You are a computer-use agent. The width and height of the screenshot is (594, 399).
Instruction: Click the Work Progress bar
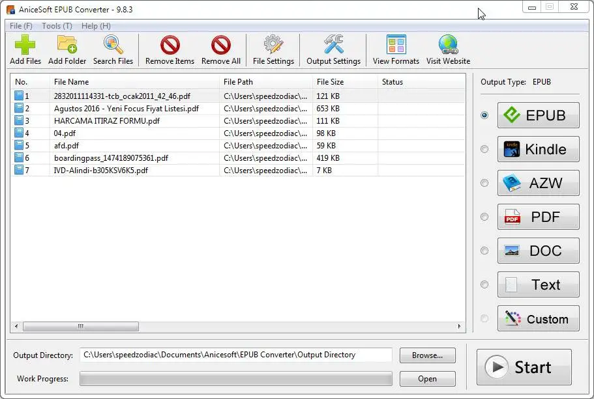pyautogui.click(x=235, y=379)
